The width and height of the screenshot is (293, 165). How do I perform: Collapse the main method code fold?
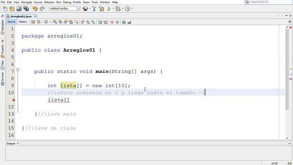(x=18, y=70)
